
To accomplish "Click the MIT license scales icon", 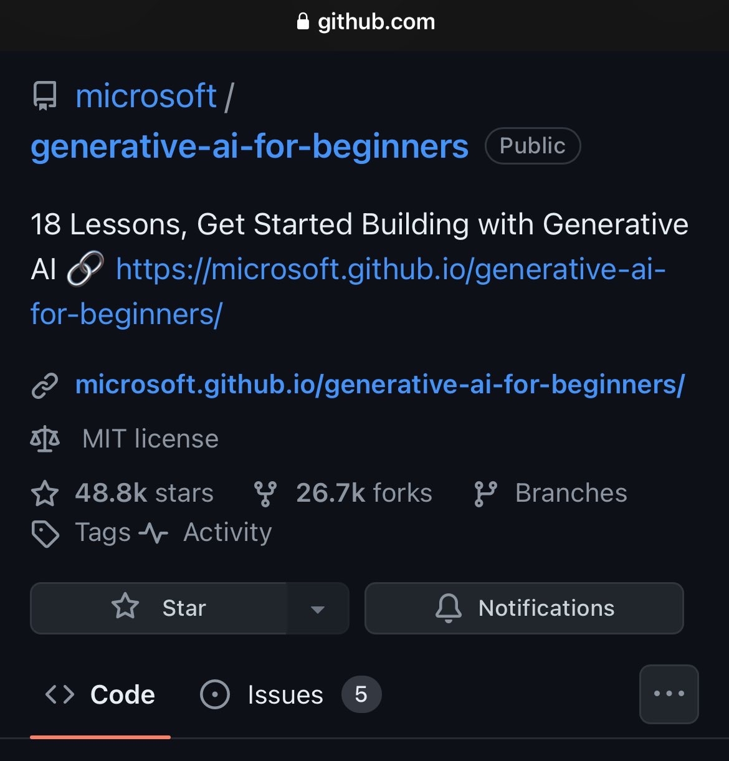I will point(45,439).
